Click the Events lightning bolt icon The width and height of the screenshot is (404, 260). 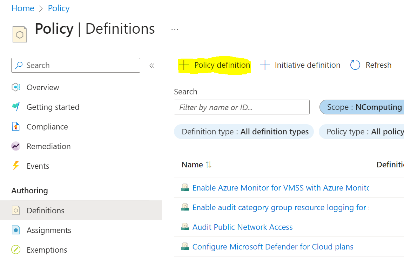click(16, 166)
